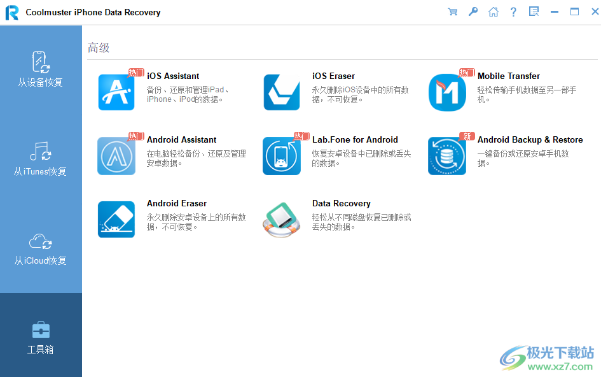Click the Coolmuster R logo icon
Screen dimensions: 601x377
[12, 12]
